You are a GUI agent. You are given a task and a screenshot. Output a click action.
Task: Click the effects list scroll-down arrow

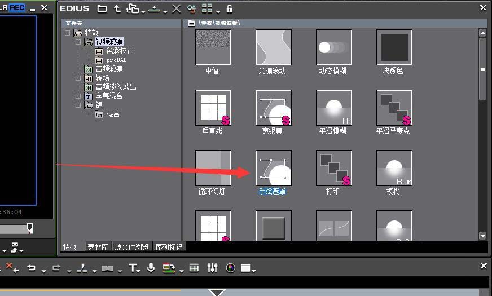coord(482,235)
